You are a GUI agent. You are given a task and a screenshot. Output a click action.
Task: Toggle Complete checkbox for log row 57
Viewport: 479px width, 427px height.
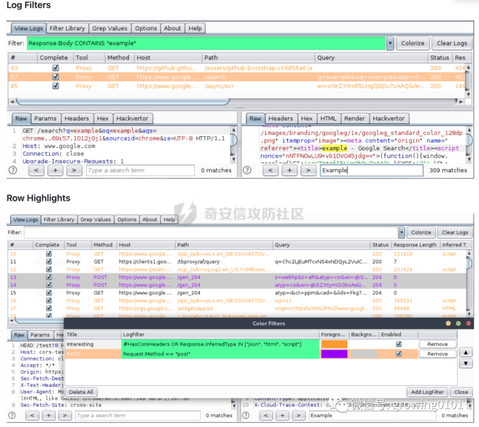(55, 77)
